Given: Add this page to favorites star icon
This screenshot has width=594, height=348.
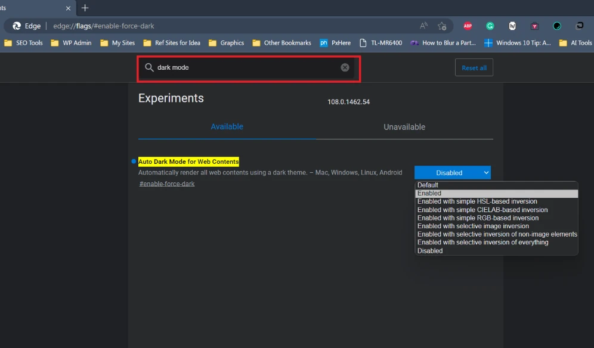Looking at the screenshot, I should (x=442, y=26).
